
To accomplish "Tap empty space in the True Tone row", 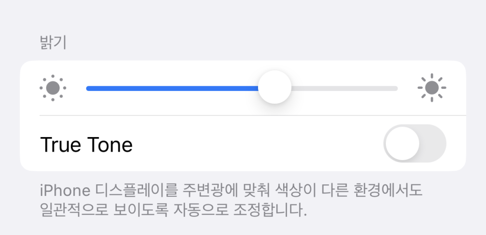I will [x=257, y=144].
